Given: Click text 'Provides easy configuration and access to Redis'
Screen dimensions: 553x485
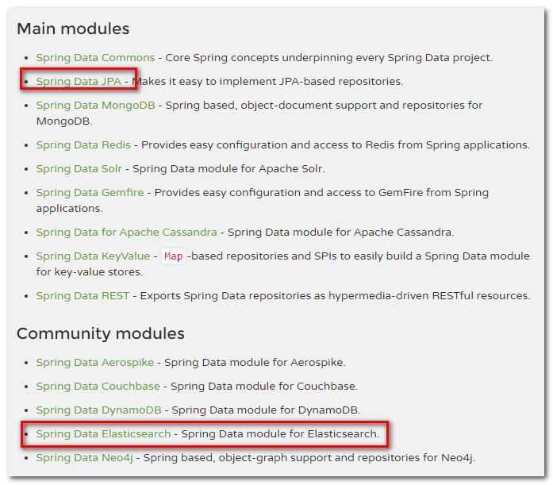Looking at the screenshot, I should [x=267, y=145].
